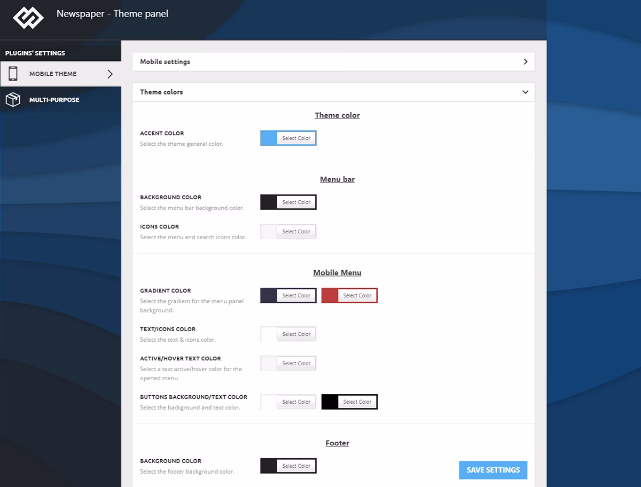Click the Multi-Purpose box icon
Screen dimensions: 641x487
13,100
